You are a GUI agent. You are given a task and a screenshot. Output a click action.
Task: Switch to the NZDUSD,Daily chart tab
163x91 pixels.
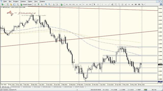(47, 87)
